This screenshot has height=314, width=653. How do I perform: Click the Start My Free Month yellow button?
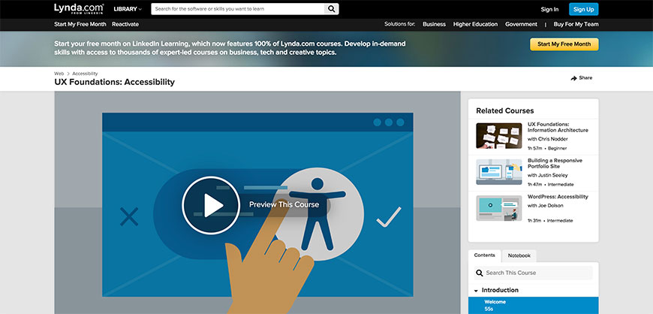(x=564, y=44)
